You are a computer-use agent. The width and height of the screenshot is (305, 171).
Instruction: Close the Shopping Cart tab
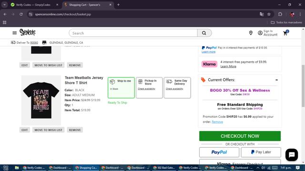click(110, 5)
